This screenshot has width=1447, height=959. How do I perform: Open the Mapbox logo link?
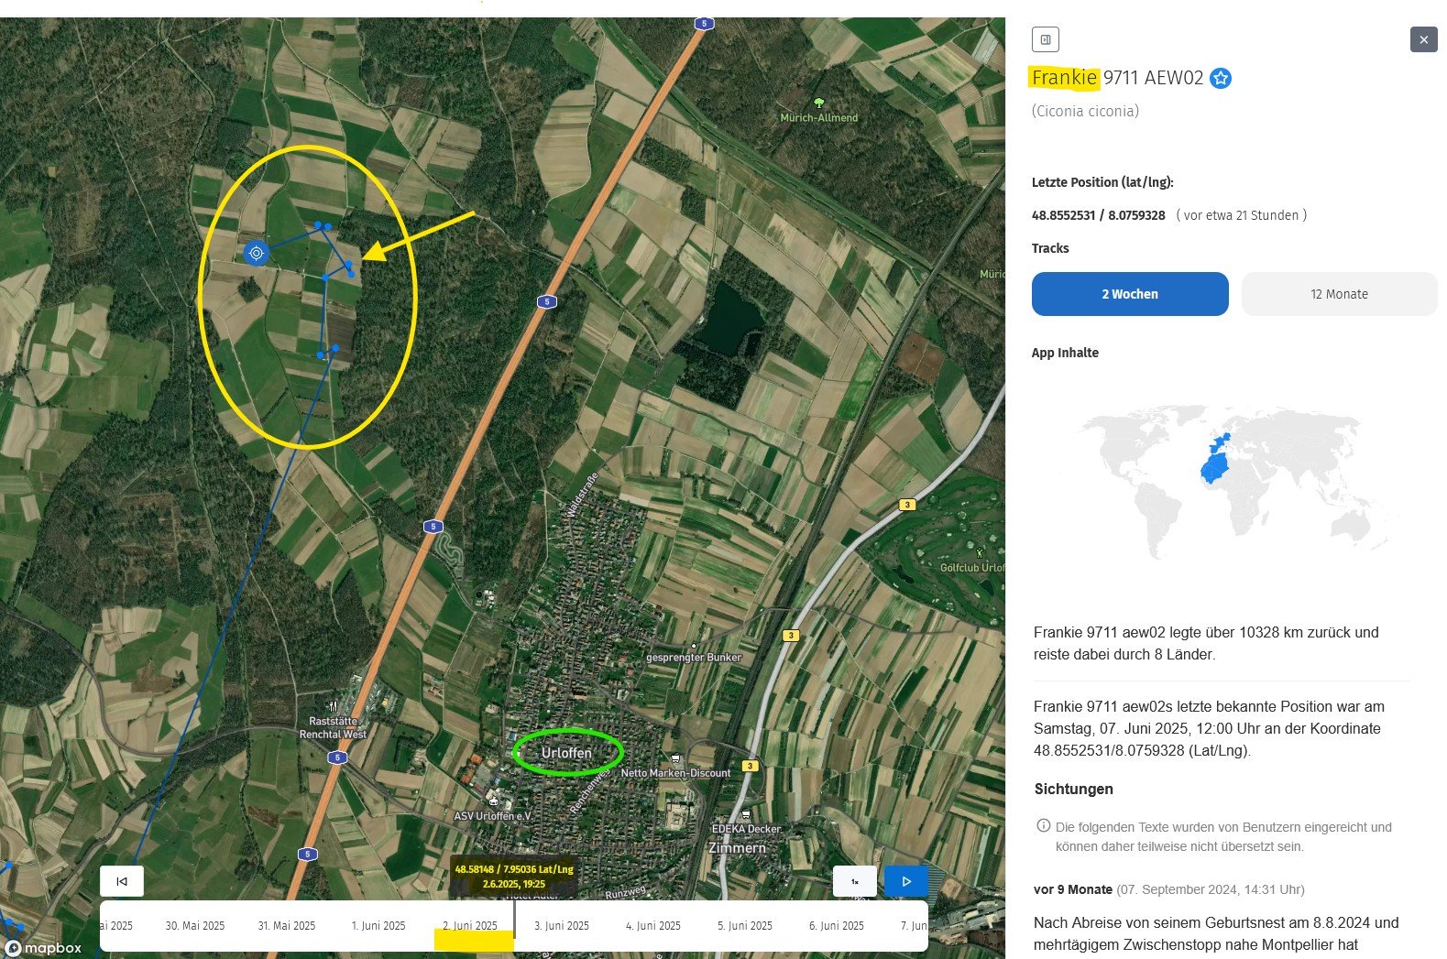(x=44, y=948)
